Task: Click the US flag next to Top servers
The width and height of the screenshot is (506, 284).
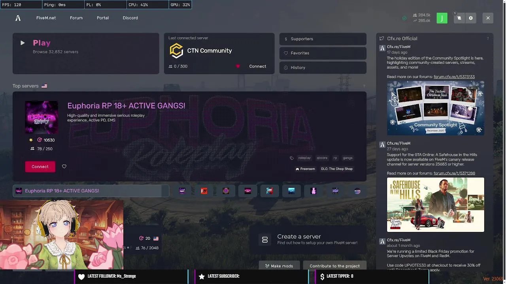Action: [x=44, y=86]
